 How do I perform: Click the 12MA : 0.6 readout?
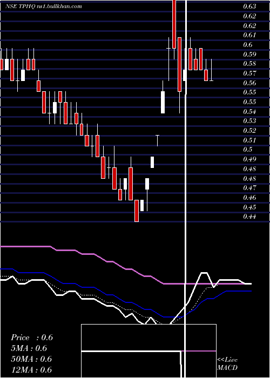(x=31, y=370)
